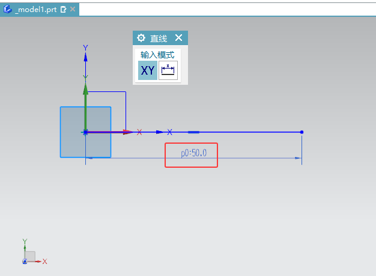The width and height of the screenshot is (376, 276).
Task: Click the 输入模式 label
Action: (x=157, y=55)
